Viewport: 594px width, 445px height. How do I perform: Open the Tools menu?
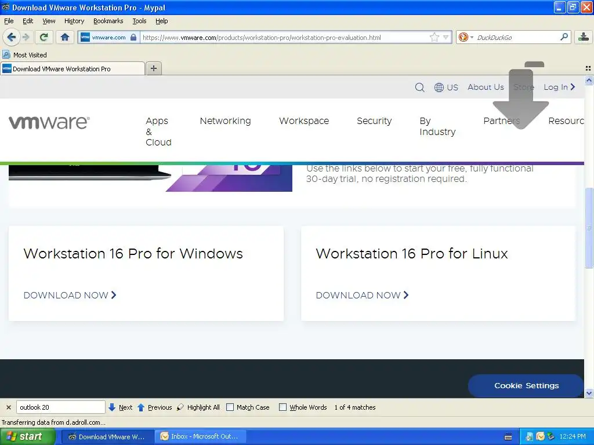click(139, 21)
